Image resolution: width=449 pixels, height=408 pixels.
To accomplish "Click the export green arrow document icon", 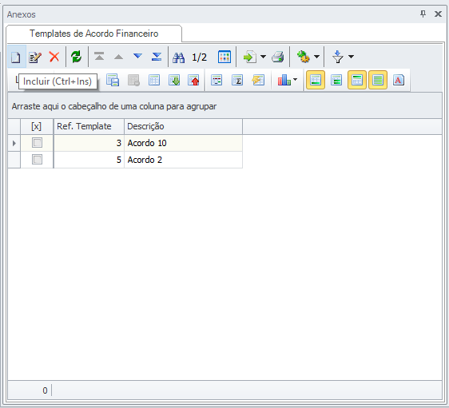I will click(249, 57).
